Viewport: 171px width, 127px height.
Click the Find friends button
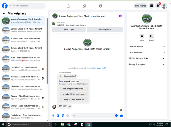[141, 6]
